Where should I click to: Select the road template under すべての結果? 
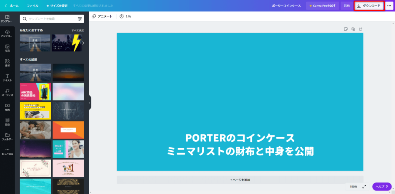coord(35,73)
